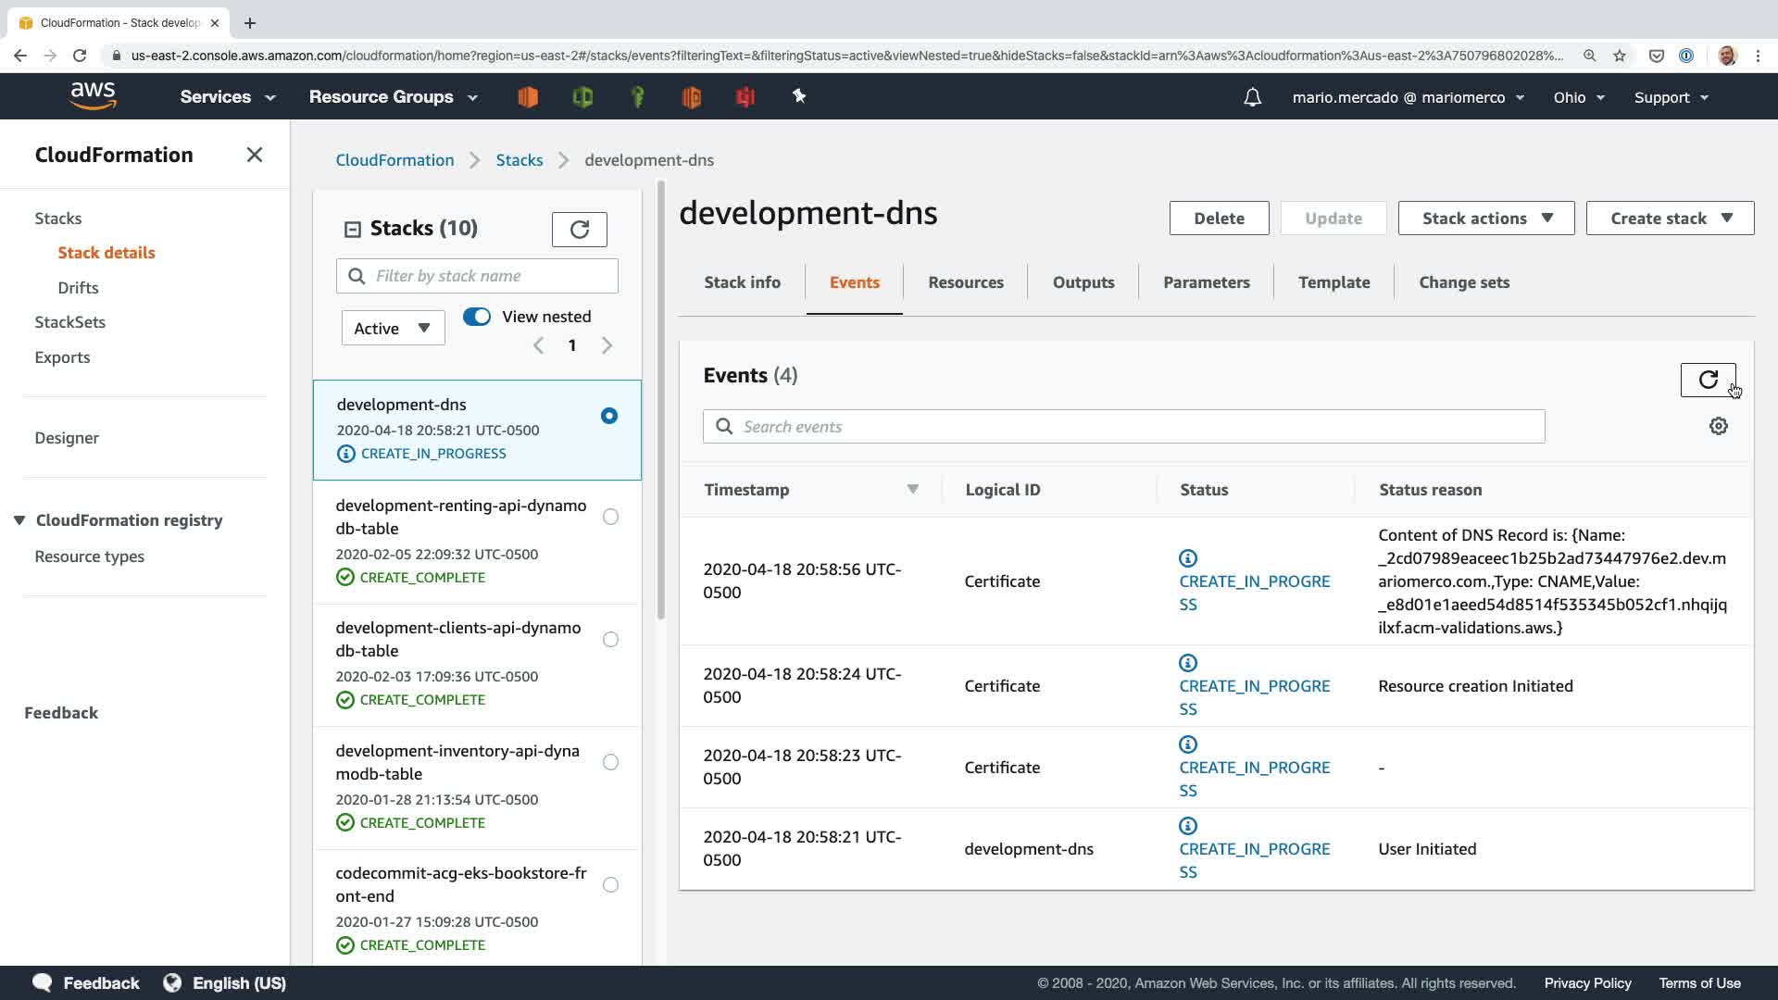Click the first orange service shortcut icon

click(528, 96)
